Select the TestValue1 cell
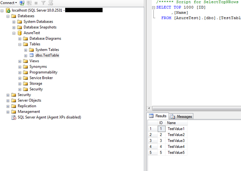 176,129
